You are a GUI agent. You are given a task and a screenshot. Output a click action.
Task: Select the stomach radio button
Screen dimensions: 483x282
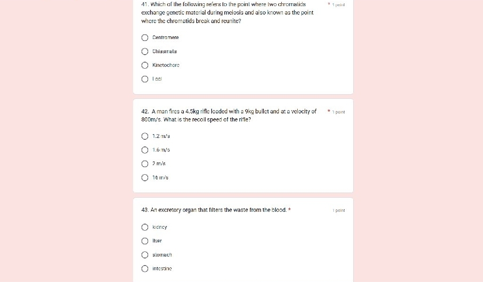(145, 255)
